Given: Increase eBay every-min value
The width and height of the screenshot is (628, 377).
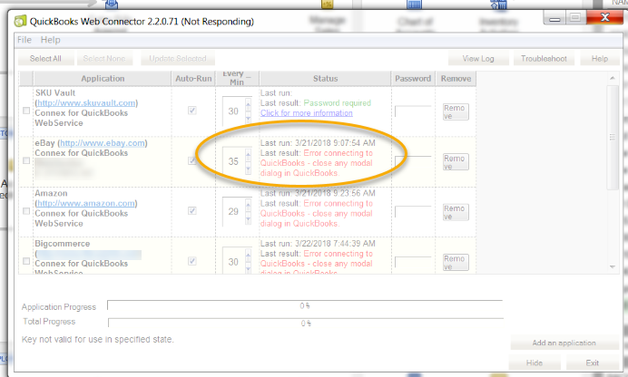Looking at the screenshot, I should (249, 154).
